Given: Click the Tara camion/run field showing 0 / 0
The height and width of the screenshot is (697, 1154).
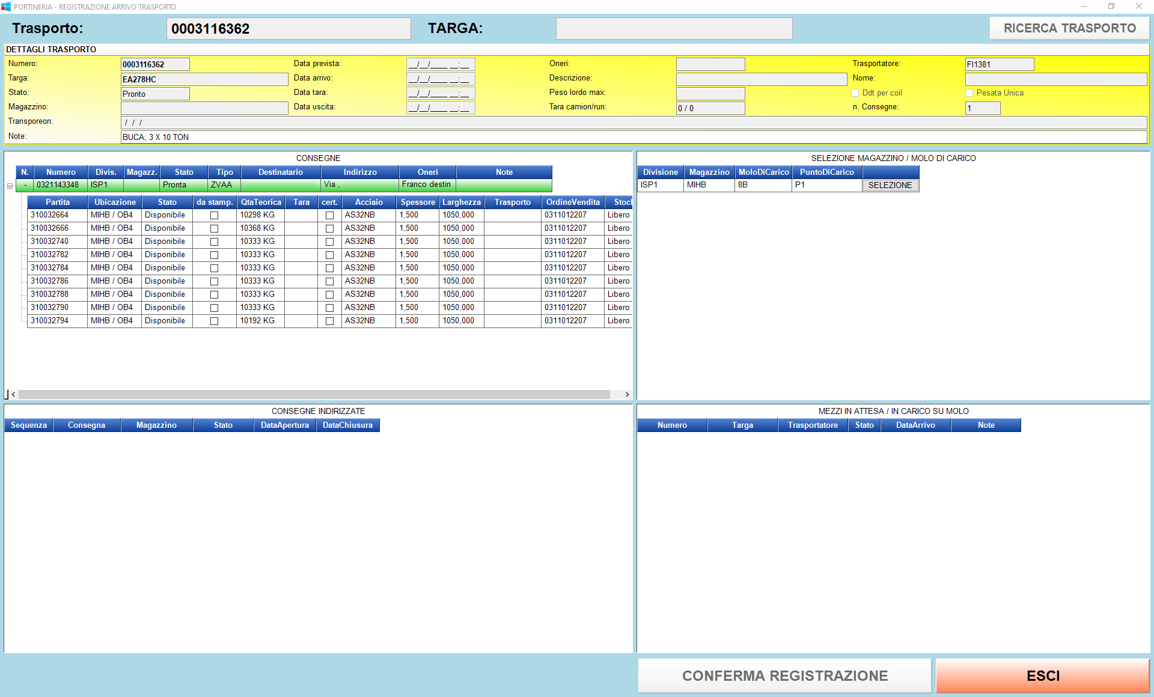Looking at the screenshot, I should [710, 108].
